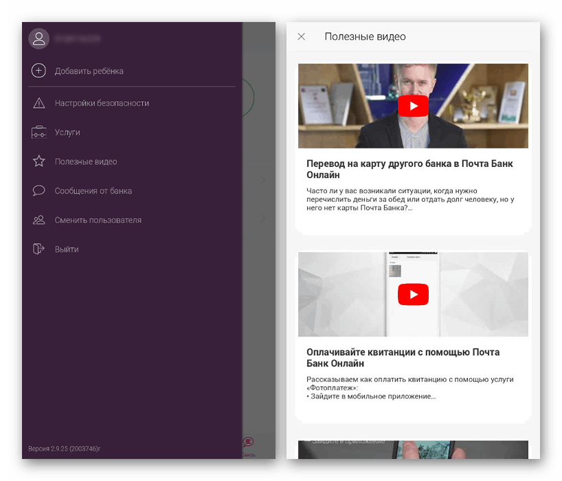Play the Оплачивайте квитанции video

click(414, 294)
